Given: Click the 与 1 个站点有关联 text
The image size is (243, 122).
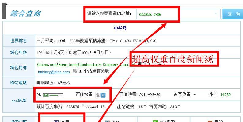Looking at the screenshot, I should click(91, 71).
